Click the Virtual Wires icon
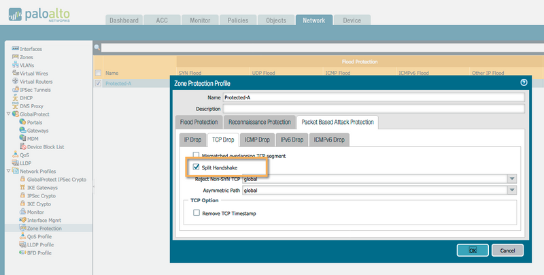The image size is (544, 275). [x=15, y=73]
